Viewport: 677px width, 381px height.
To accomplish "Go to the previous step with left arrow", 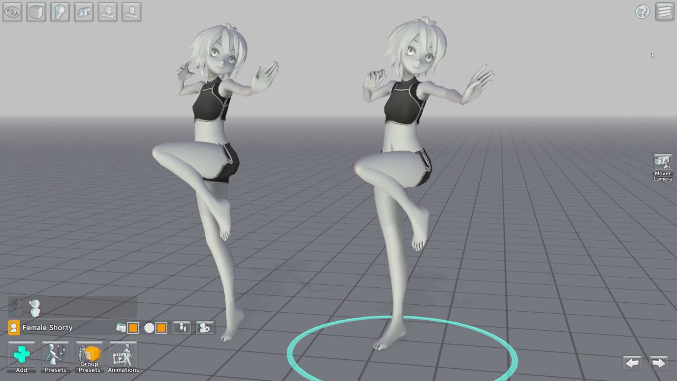I will [x=632, y=362].
